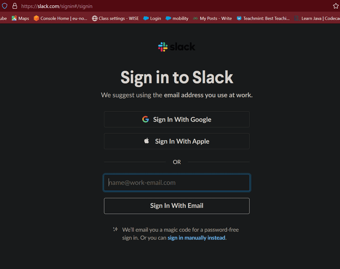Open the Class settings - WISE bookmark
The width and height of the screenshot is (340, 269).
pos(115,18)
